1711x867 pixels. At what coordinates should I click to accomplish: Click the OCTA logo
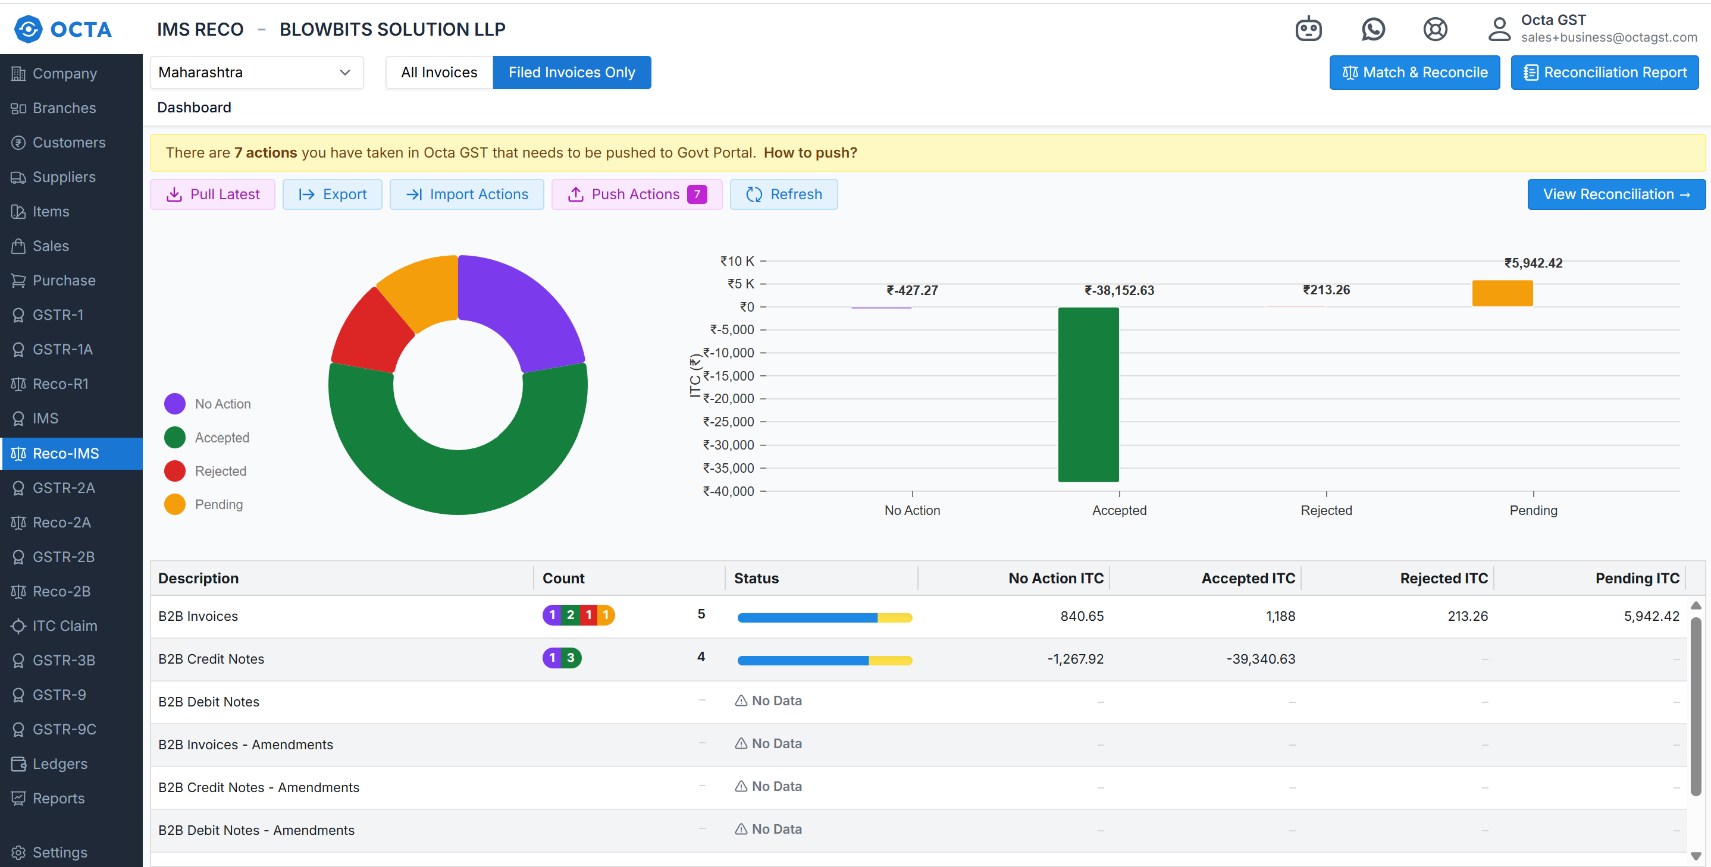63,29
